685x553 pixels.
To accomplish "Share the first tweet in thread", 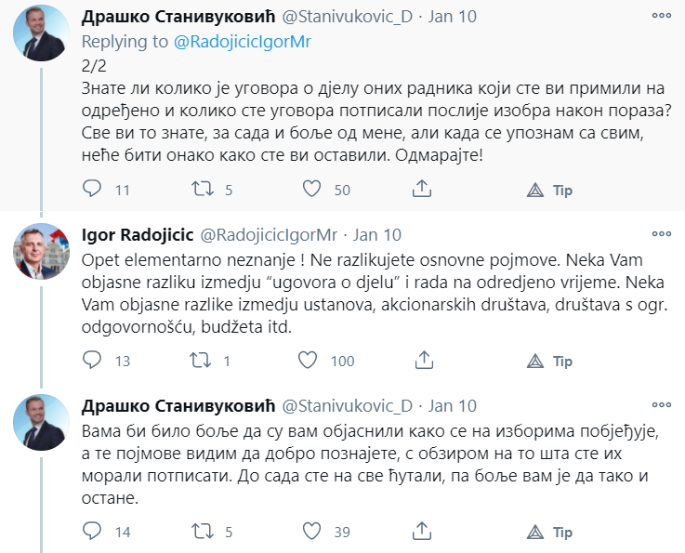I will [x=422, y=190].
